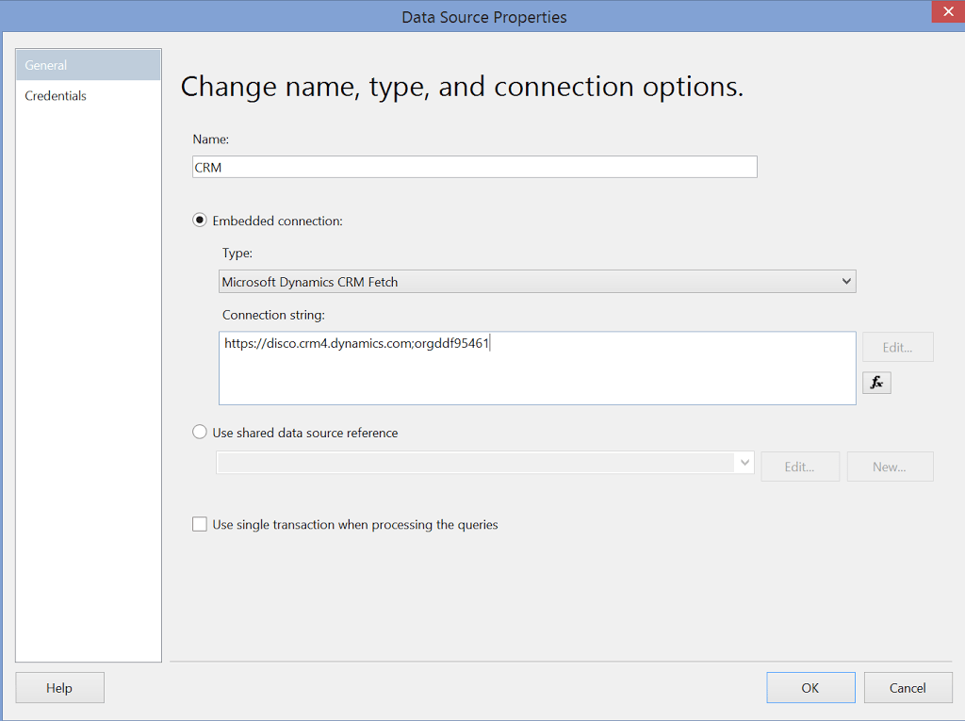The height and width of the screenshot is (721, 965).
Task: Click inside the Name field showing CRM
Action: pos(471,166)
